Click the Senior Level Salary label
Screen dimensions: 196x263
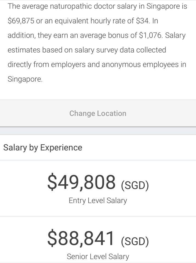[98, 257]
